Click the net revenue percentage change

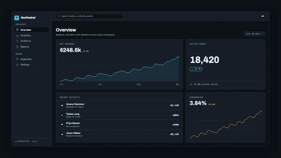pyautogui.click(x=86, y=51)
